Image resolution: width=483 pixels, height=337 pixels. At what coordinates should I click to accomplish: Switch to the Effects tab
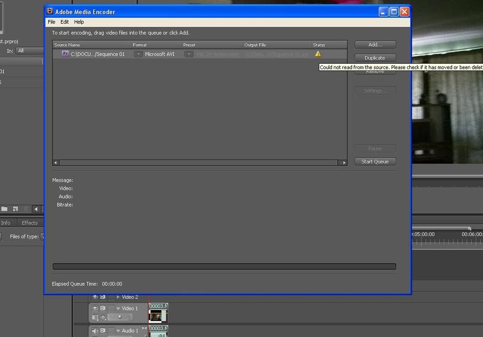30,223
